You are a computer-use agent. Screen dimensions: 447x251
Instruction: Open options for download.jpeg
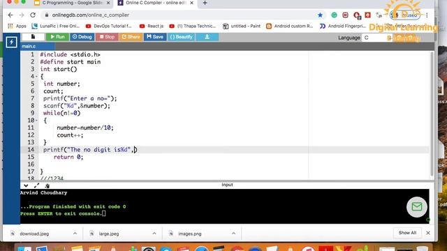(75, 234)
